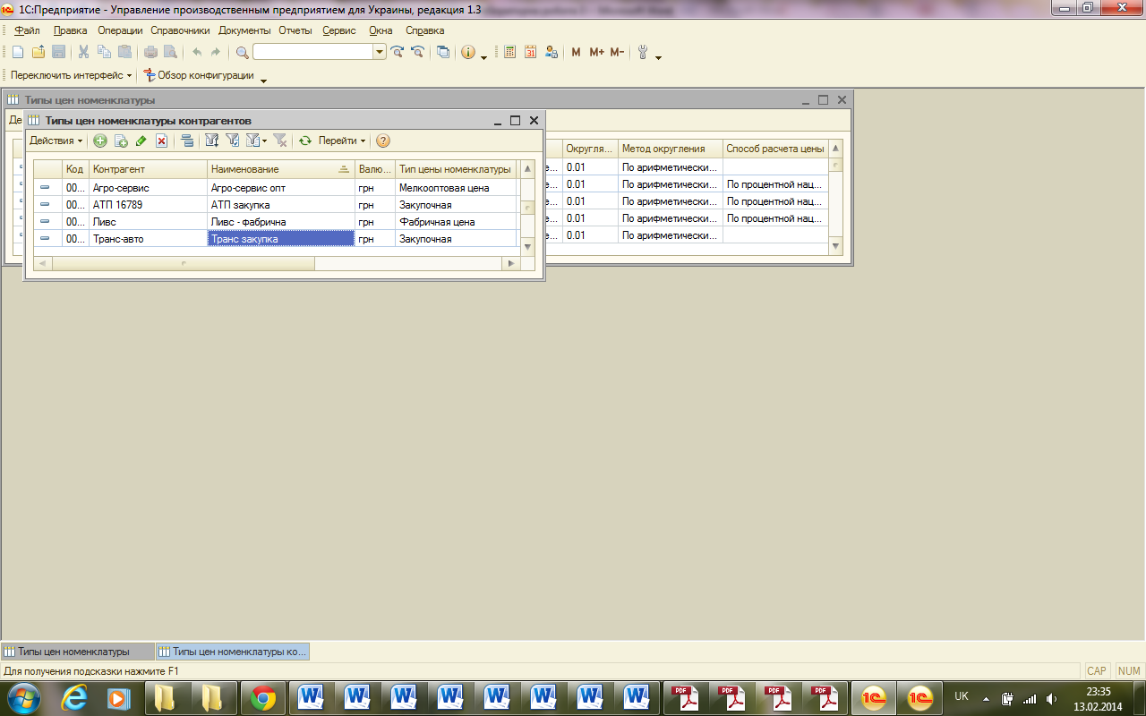Click inside the toolbar search input field

coord(312,53)
